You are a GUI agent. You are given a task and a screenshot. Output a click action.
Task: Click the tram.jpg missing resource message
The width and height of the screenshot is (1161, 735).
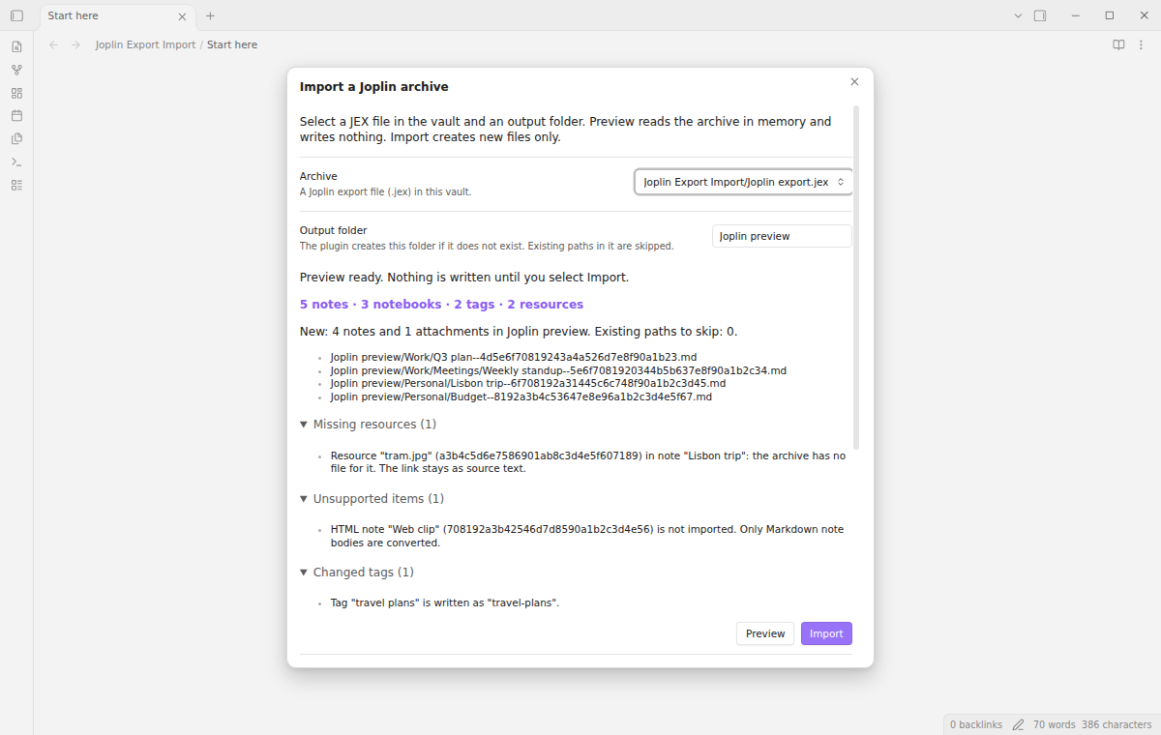point(588,462)
